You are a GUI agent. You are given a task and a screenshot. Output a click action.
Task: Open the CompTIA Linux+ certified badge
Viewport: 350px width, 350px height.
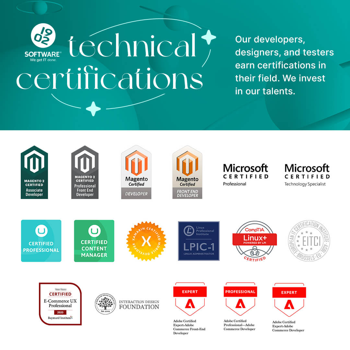point(255,241)
